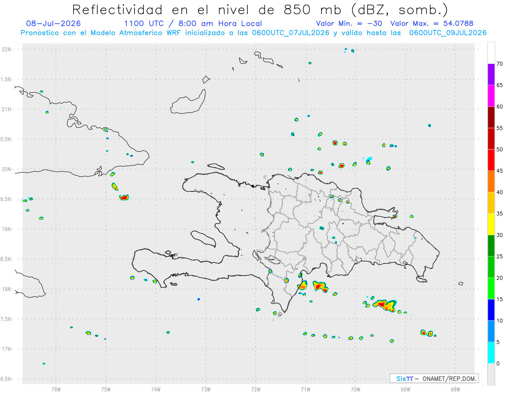511x395 pixels.
Task: Click the 'SisTT - ONAMET/REP.DOM.' logo box
Action: pyautogui.click(x=434, y=378)
